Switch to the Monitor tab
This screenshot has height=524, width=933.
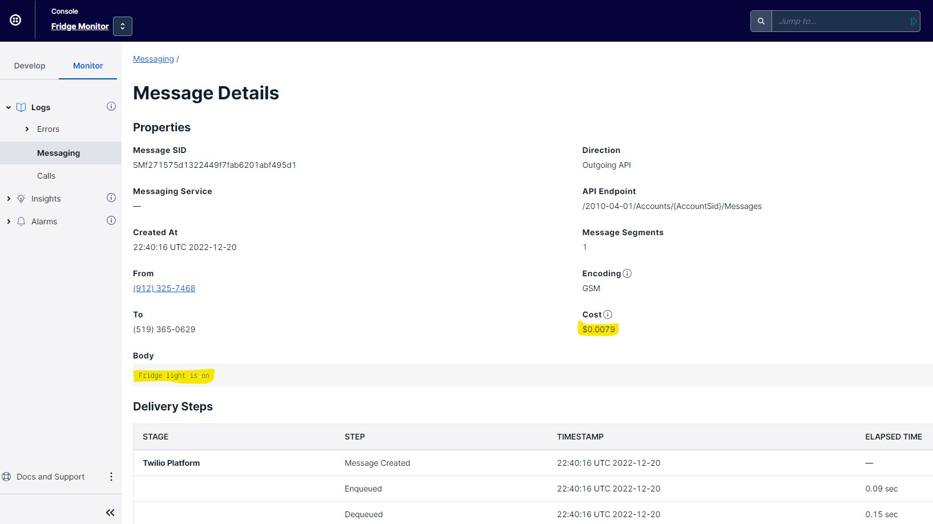coord(88,66)
